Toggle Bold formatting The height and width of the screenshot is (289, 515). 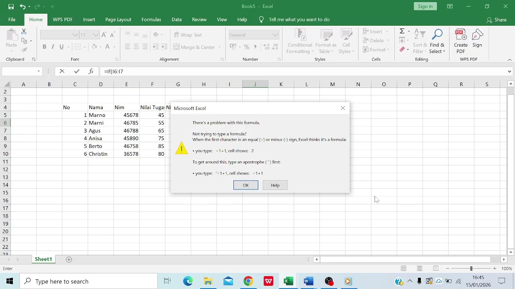(44, 47)
